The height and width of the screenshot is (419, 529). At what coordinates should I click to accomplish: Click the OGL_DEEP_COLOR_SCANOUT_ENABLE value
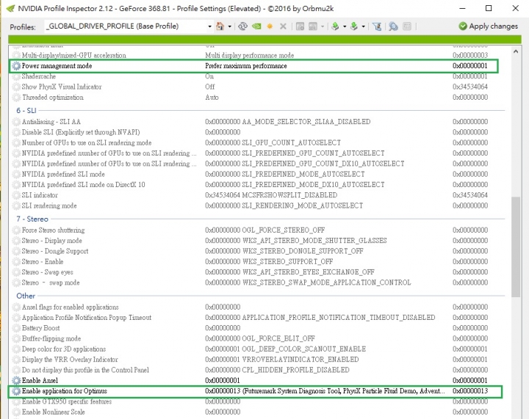tap(304, 349)
